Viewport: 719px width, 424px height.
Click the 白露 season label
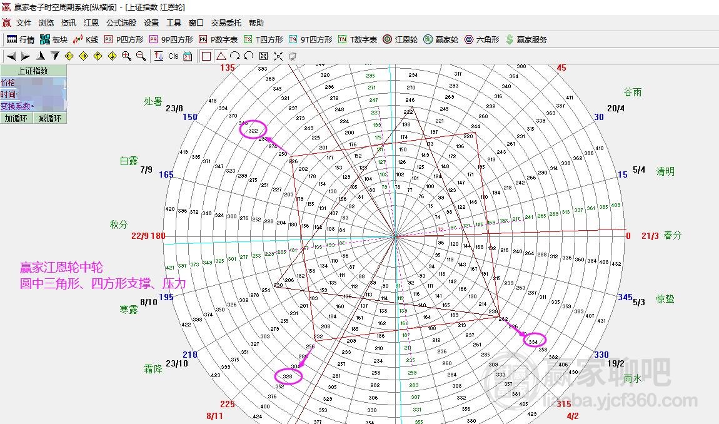tap(129, 161)
